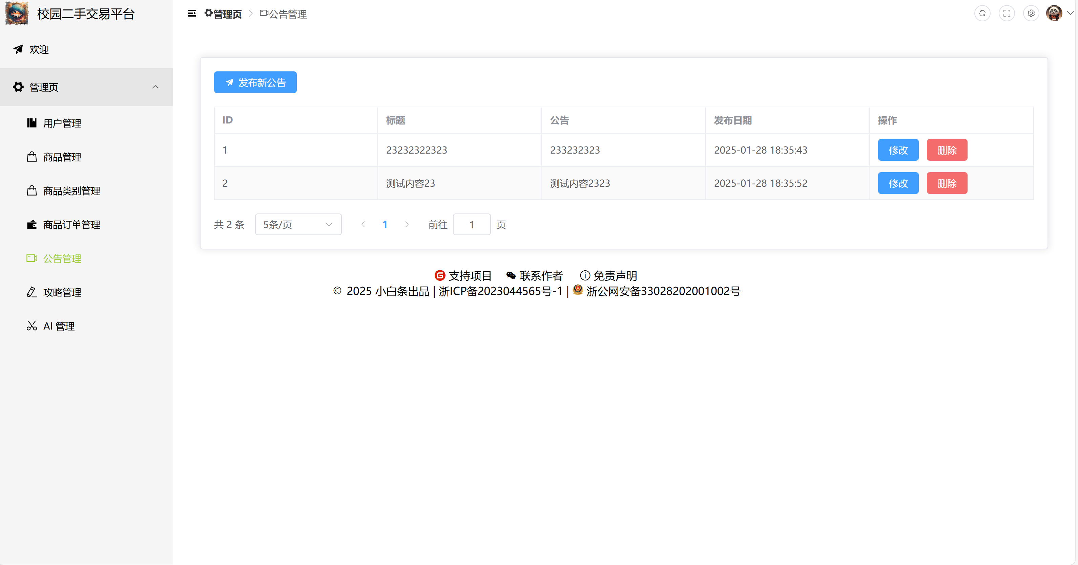Click the Gitee support project icon

pyautogui.click(x=439, y=275)
